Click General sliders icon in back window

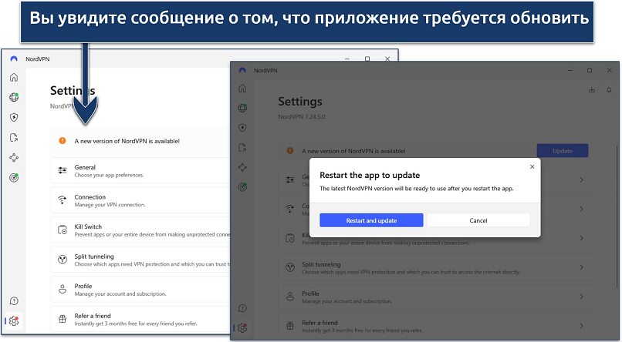pos(63,170)
